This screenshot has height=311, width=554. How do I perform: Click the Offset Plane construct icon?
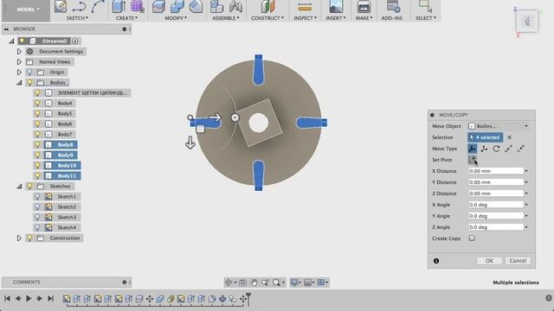coord(267,6)
